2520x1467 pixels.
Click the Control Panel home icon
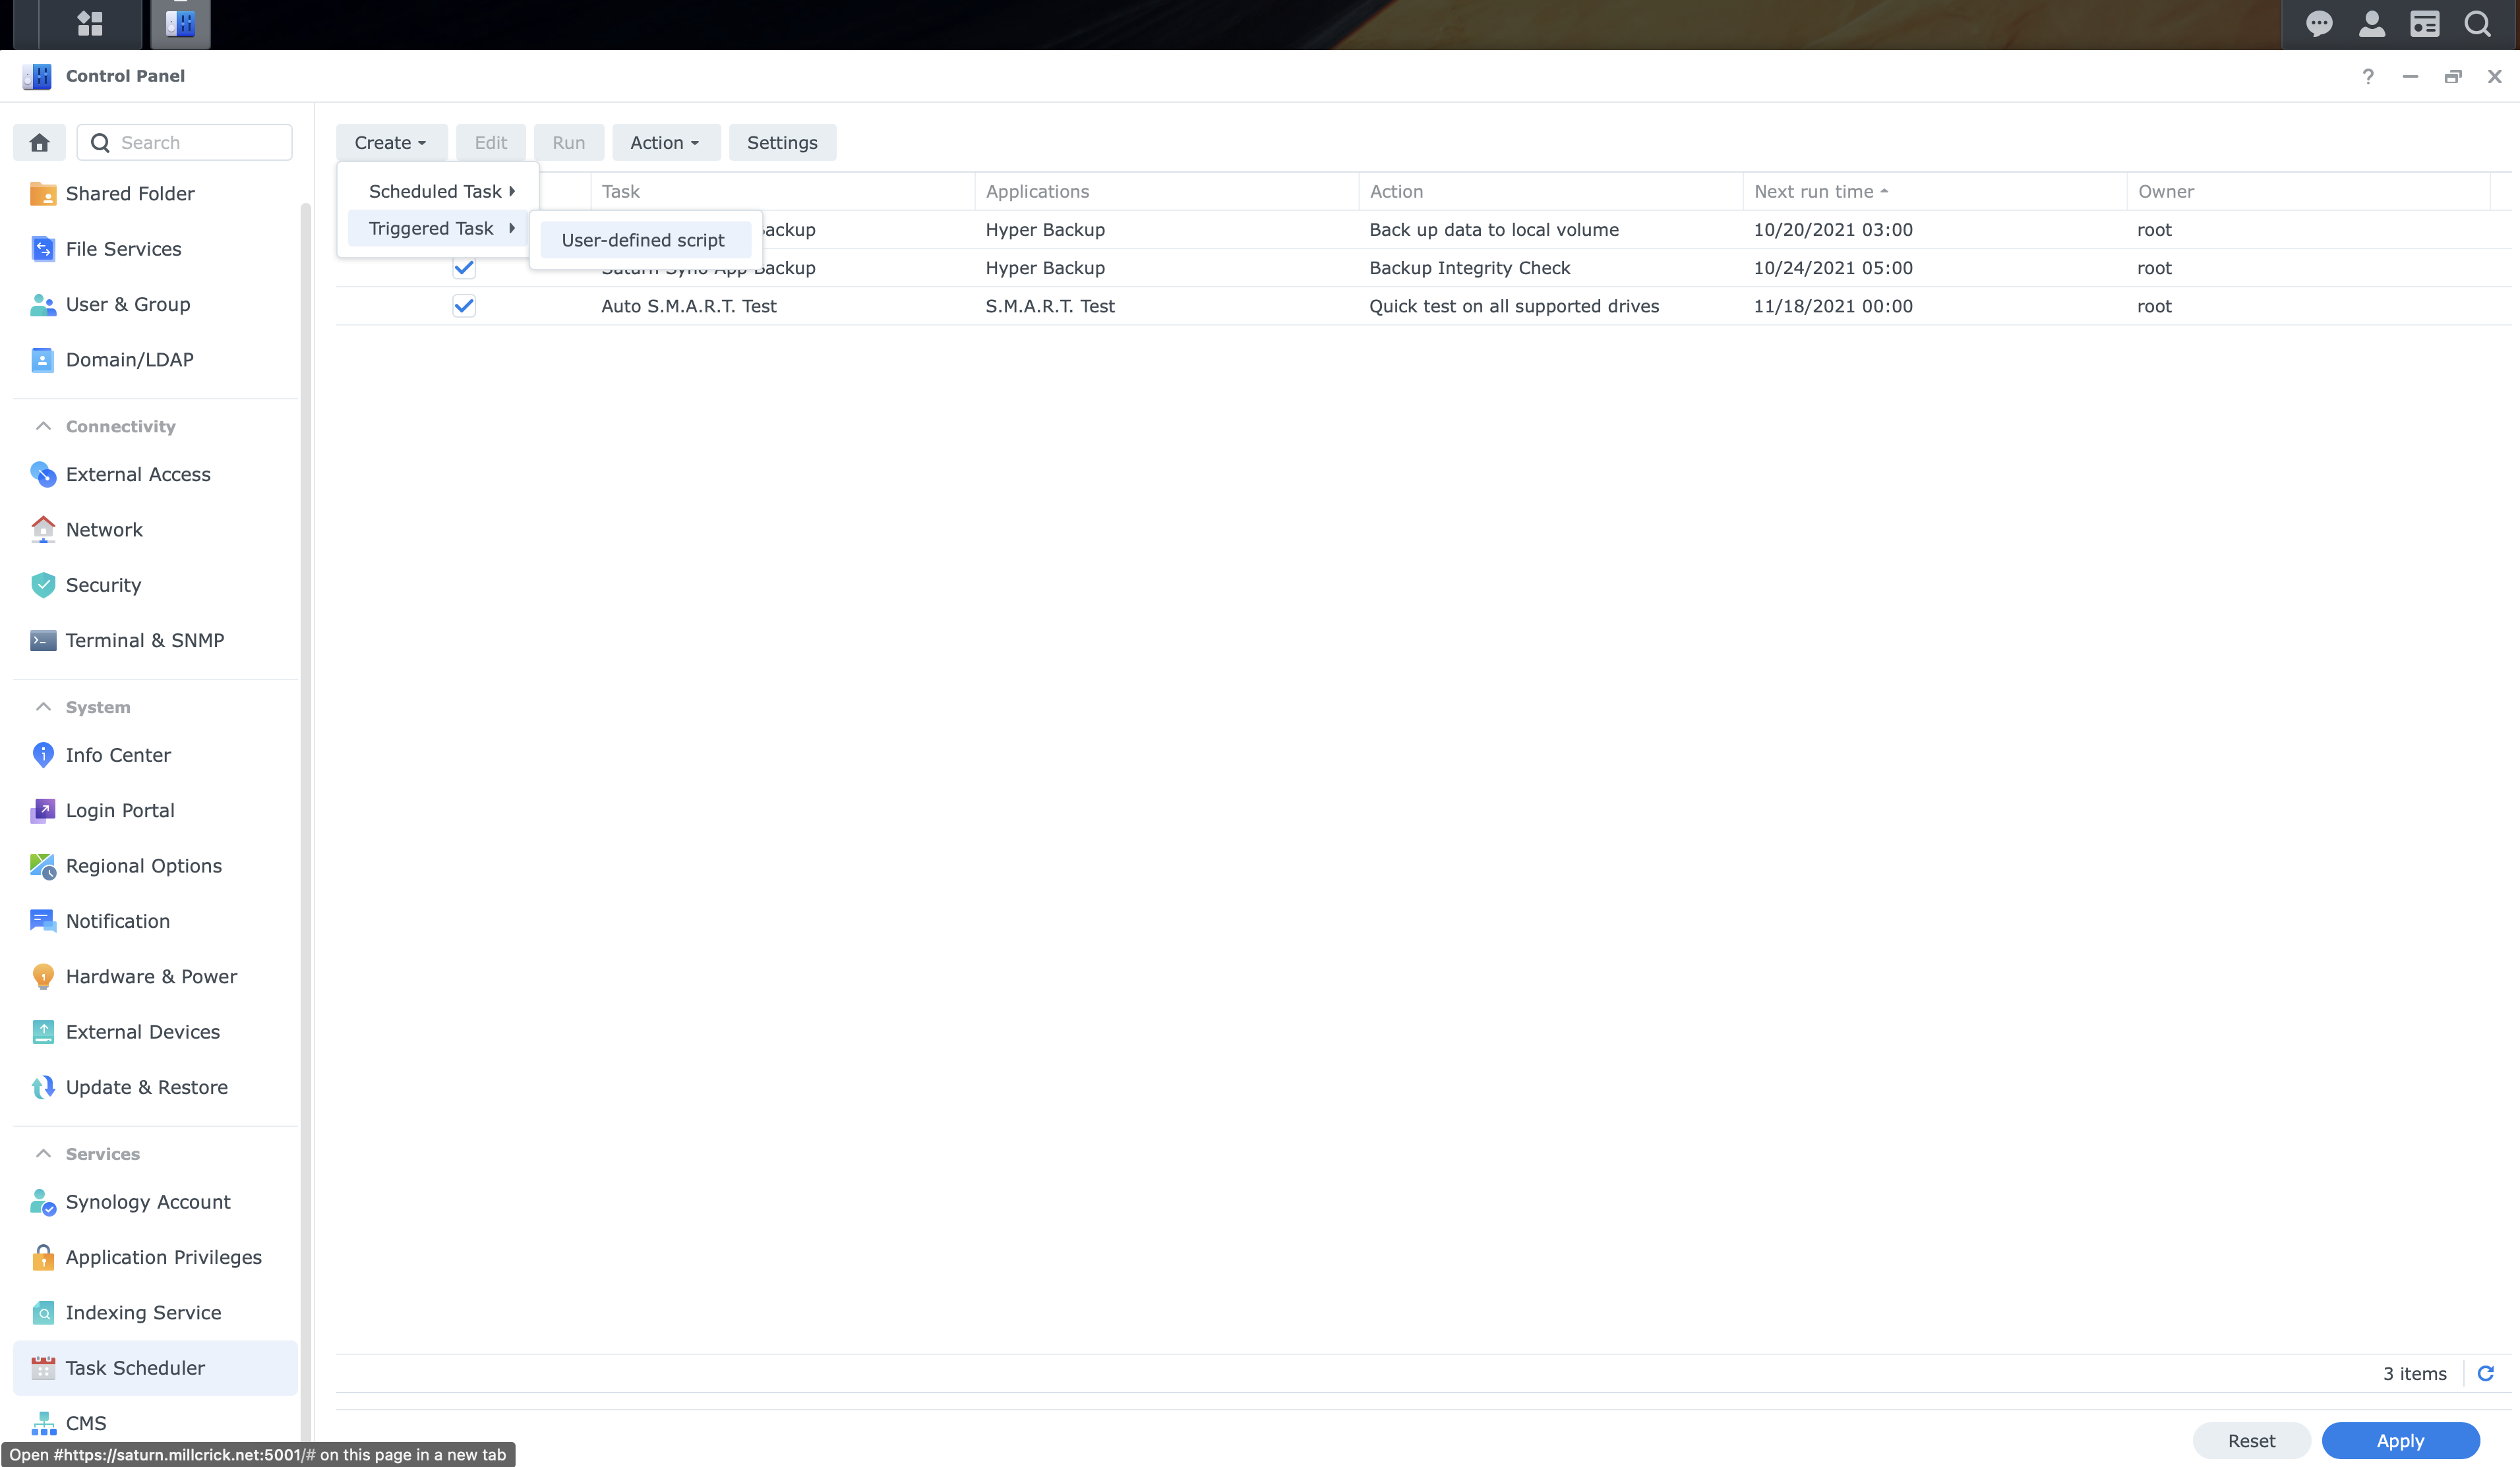point(39,142)
